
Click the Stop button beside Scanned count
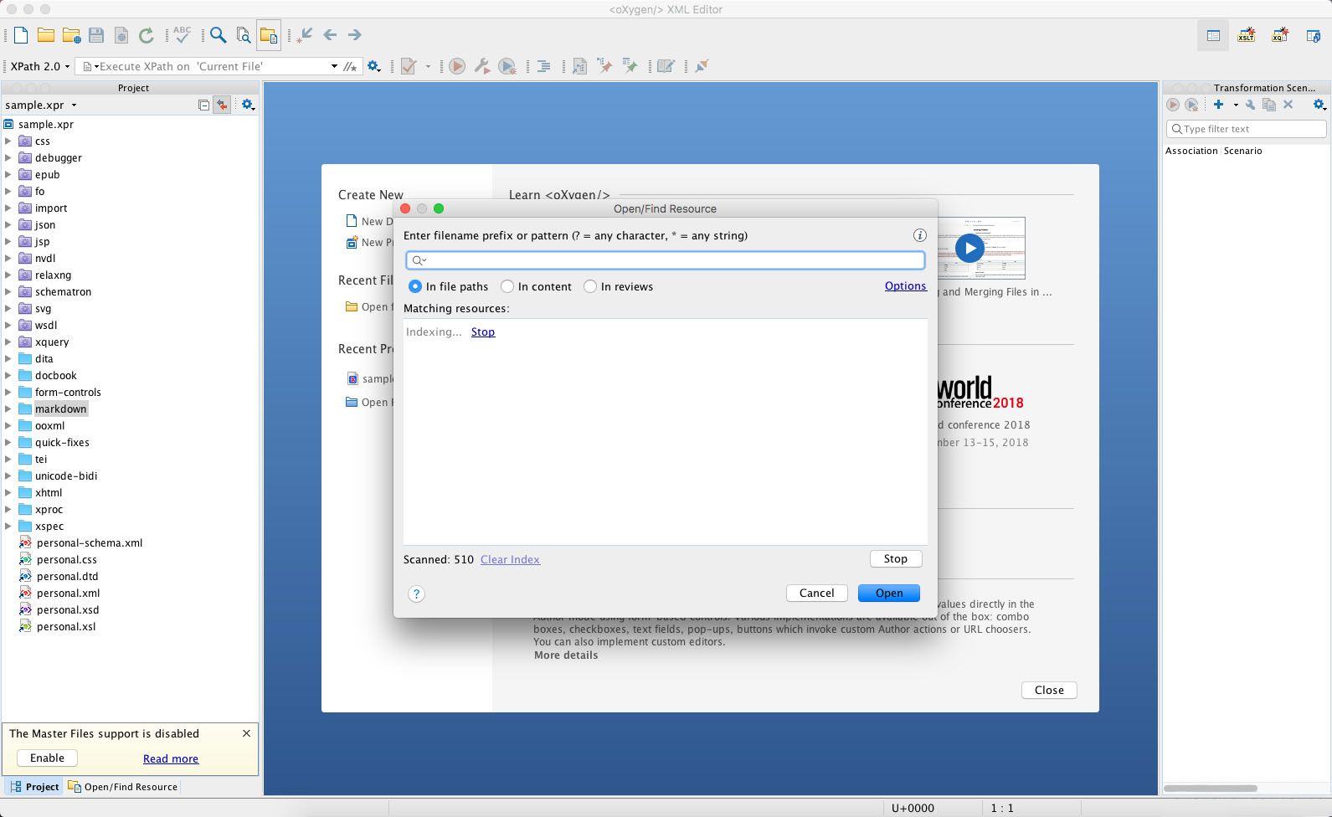point(896,558)
